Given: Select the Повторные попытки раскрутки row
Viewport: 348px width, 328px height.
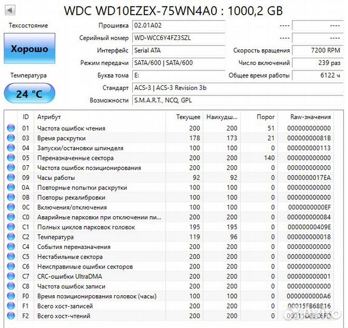Looking at the screenshot, I should pos(169,187).
